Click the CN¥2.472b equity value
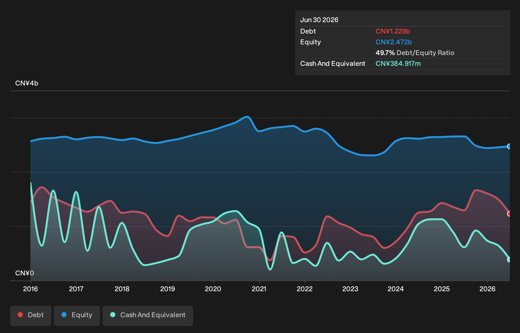 click(394, 42)
